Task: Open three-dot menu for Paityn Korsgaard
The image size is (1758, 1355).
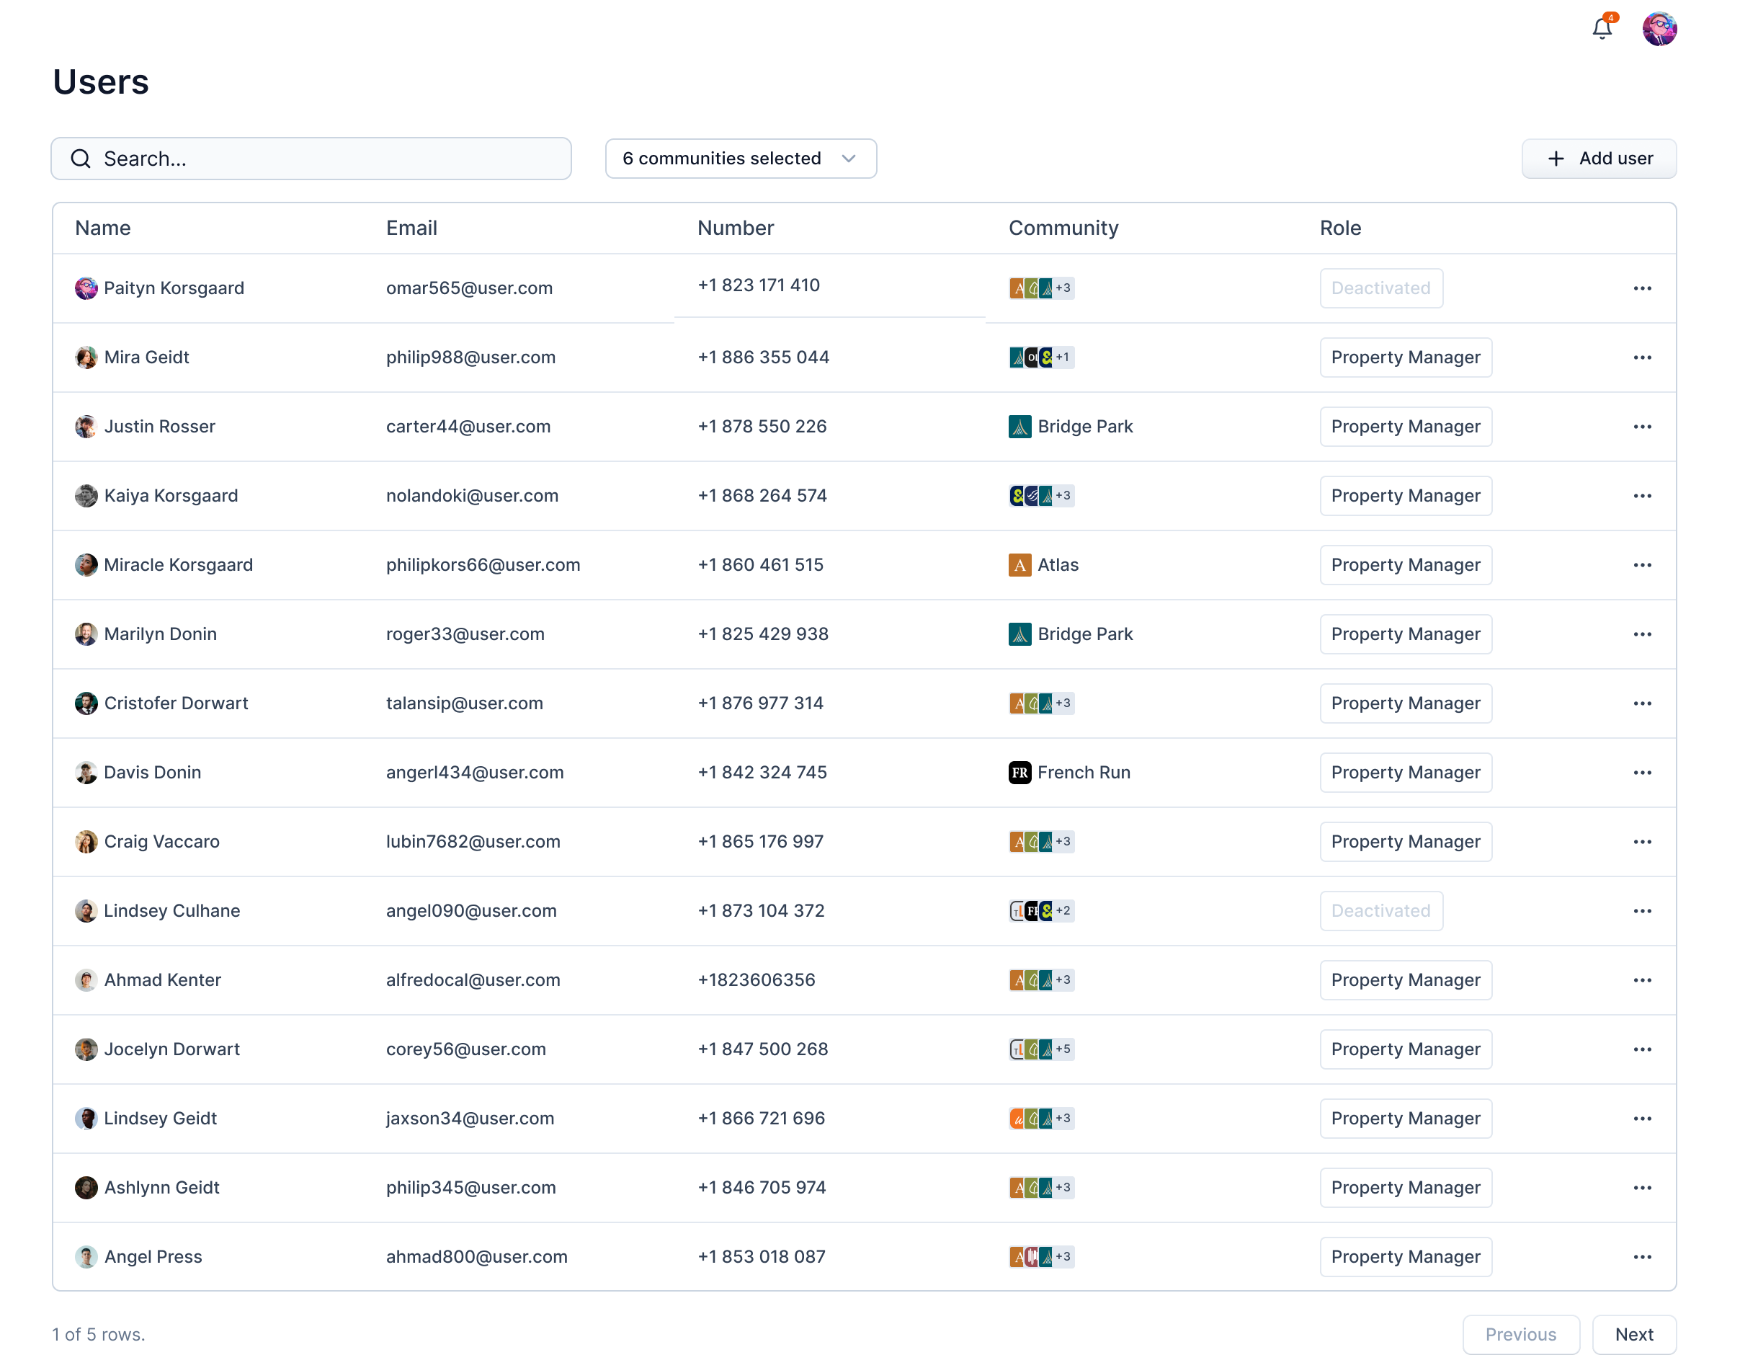Action: pyautogui.click(x=1642, y=288)
